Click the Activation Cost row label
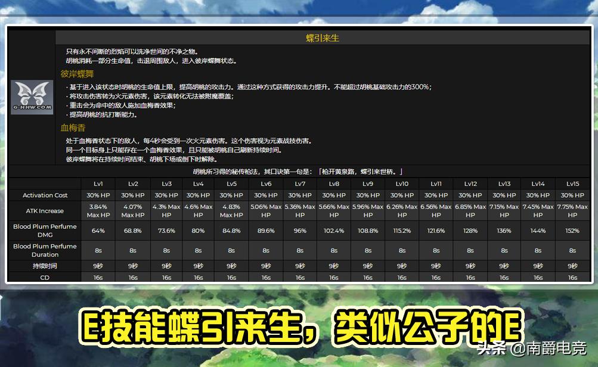 [45, 195]
